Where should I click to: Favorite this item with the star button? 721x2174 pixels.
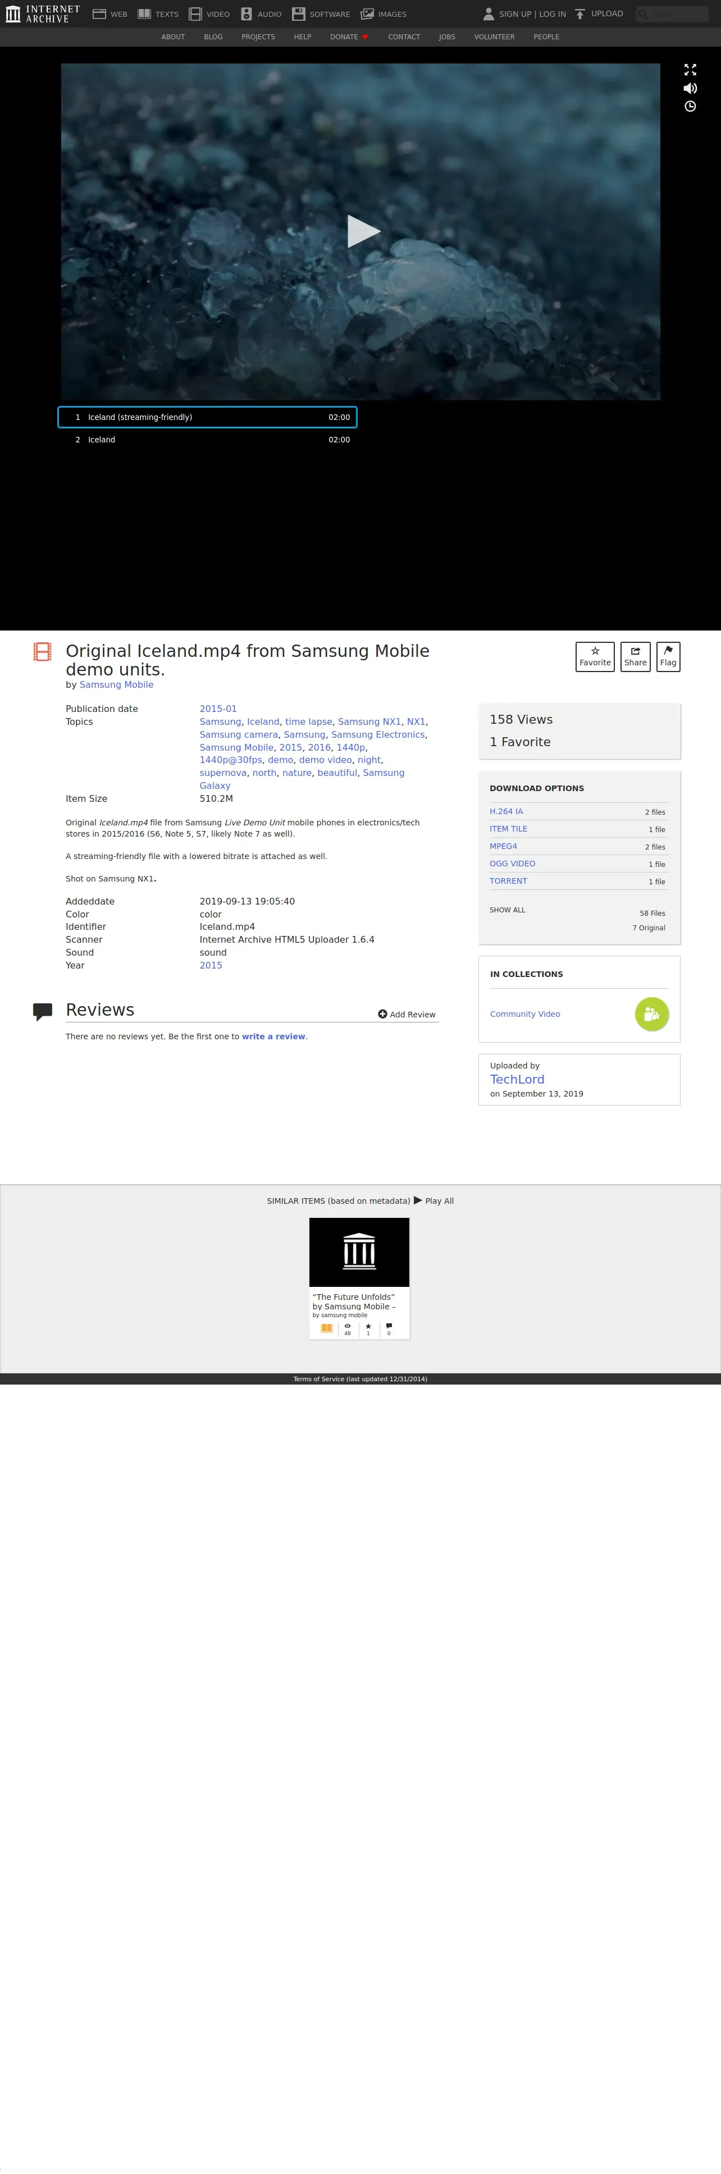595,656
